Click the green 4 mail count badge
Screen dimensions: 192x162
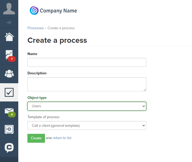pyautogui.click(x=12, y=115)
